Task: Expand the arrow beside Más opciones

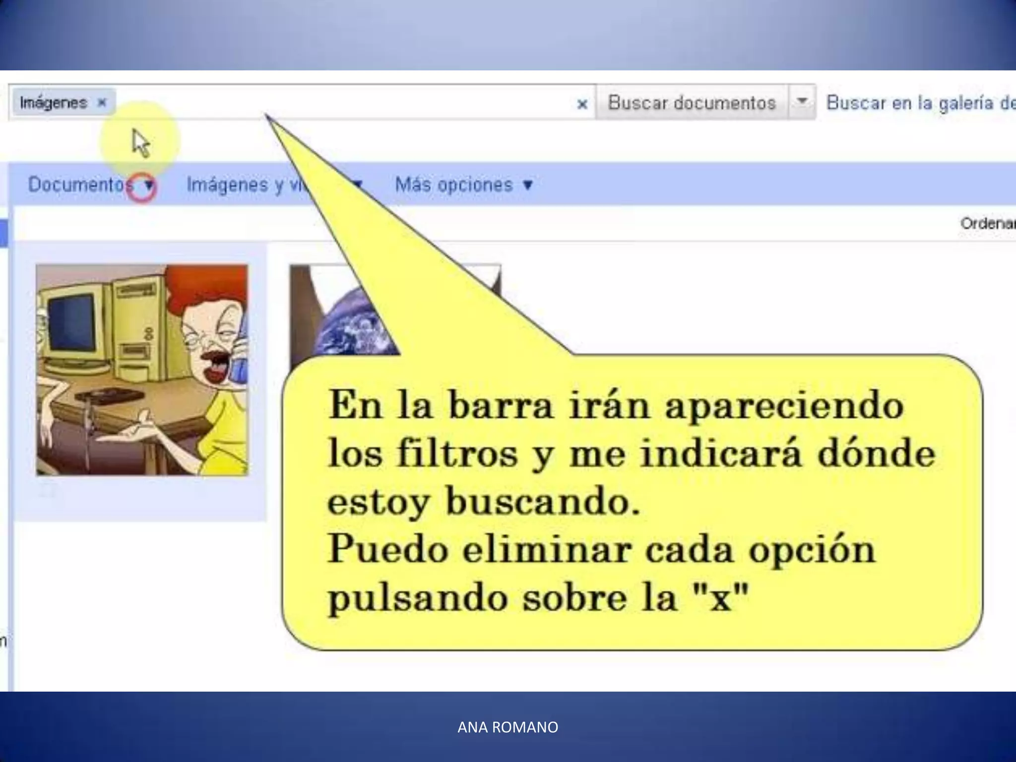Action: point(528,185)
